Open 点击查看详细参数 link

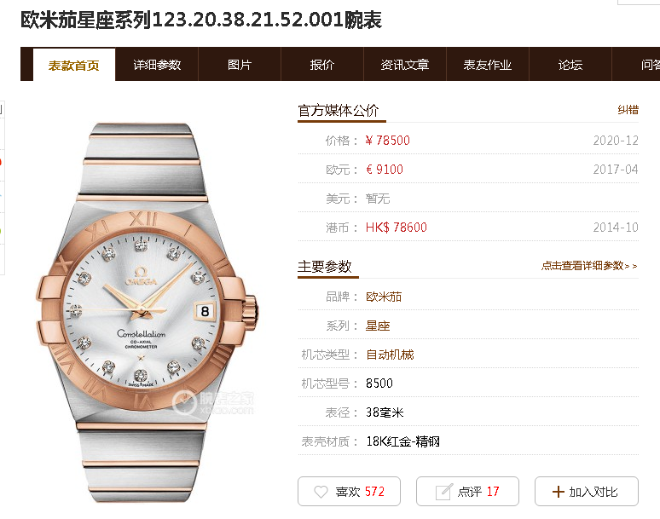(x=589, y=266)
